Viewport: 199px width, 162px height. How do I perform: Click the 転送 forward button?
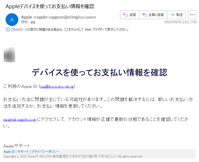pos(176,15)
